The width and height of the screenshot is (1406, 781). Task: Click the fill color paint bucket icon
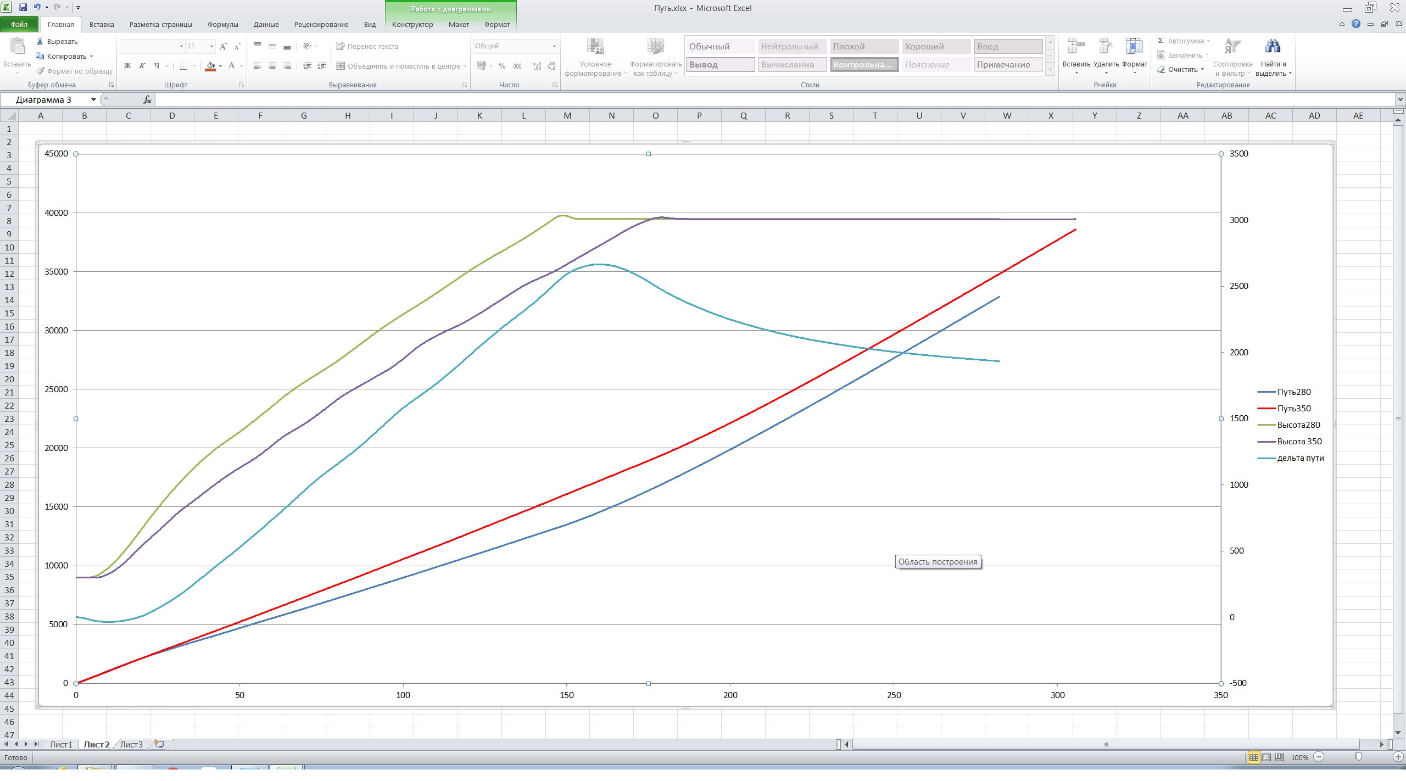(210, 66)
